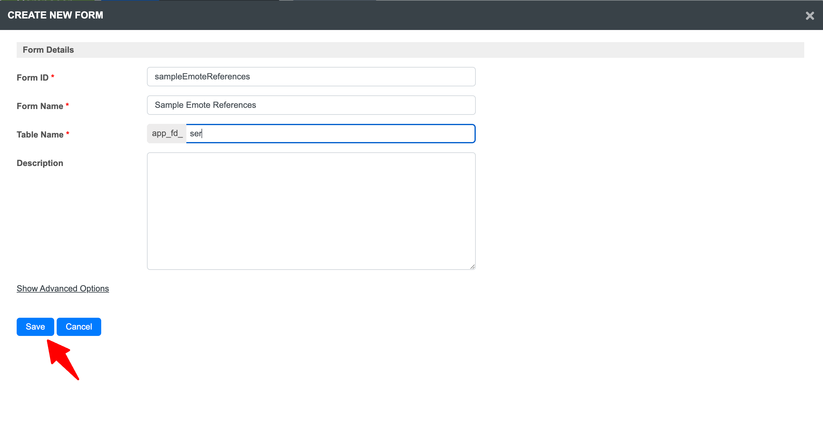Image resolution: width=823 pixels, height=438 pixels.
Task: Save the new form
Action: point(35,327)
